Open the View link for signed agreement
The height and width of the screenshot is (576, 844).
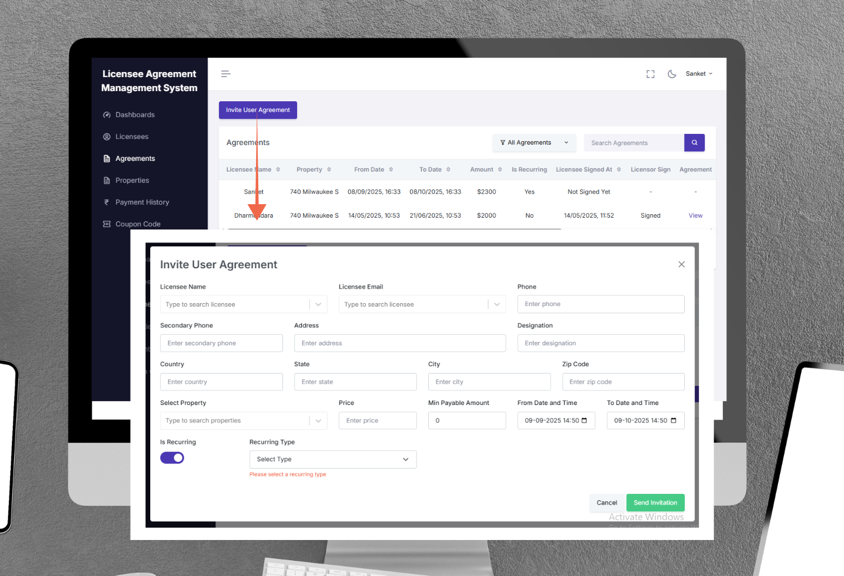(695, 216)
